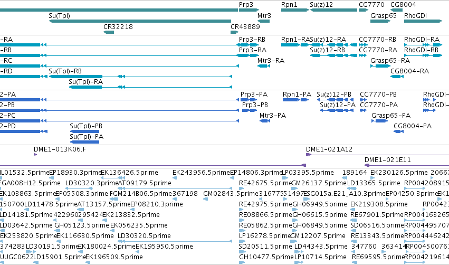
Task: Open the RE69595.5prime EST label
Action: click(378, 258)
